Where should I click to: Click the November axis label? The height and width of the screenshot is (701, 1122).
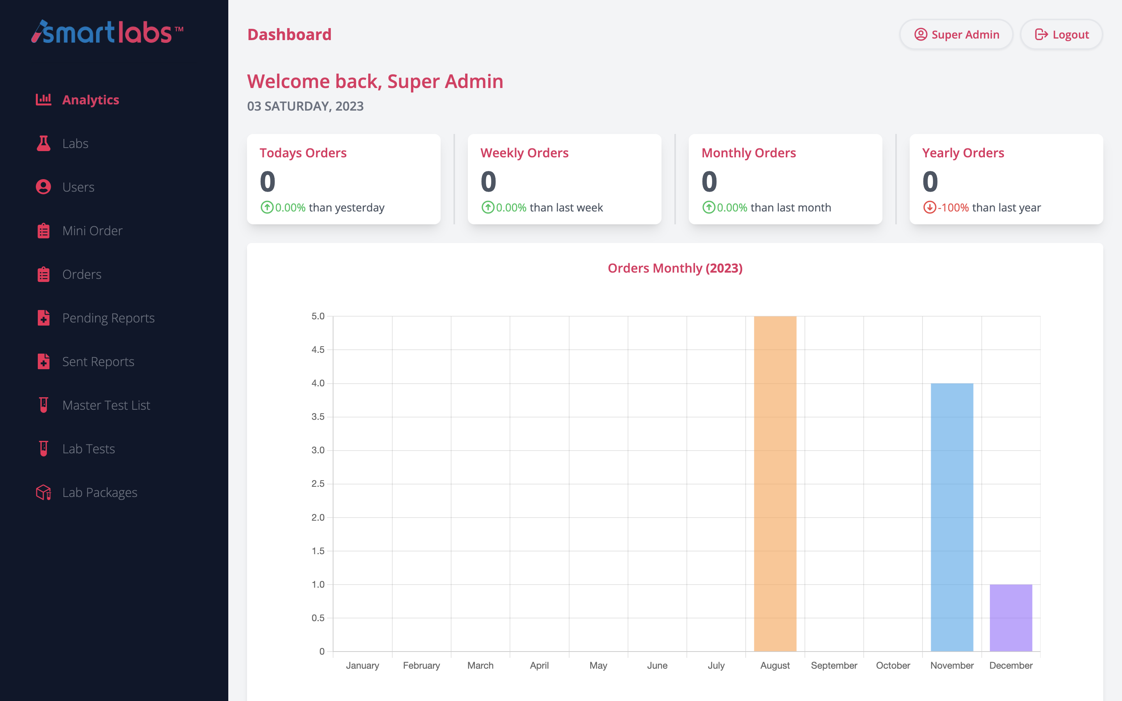click(952, 665)
